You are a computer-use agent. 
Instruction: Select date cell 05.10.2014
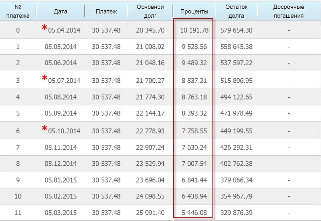point(64,131)
